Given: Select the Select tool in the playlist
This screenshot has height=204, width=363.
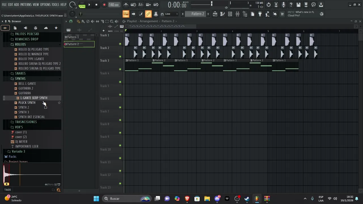Looking at the screenshot, I should tap(107, 21).
